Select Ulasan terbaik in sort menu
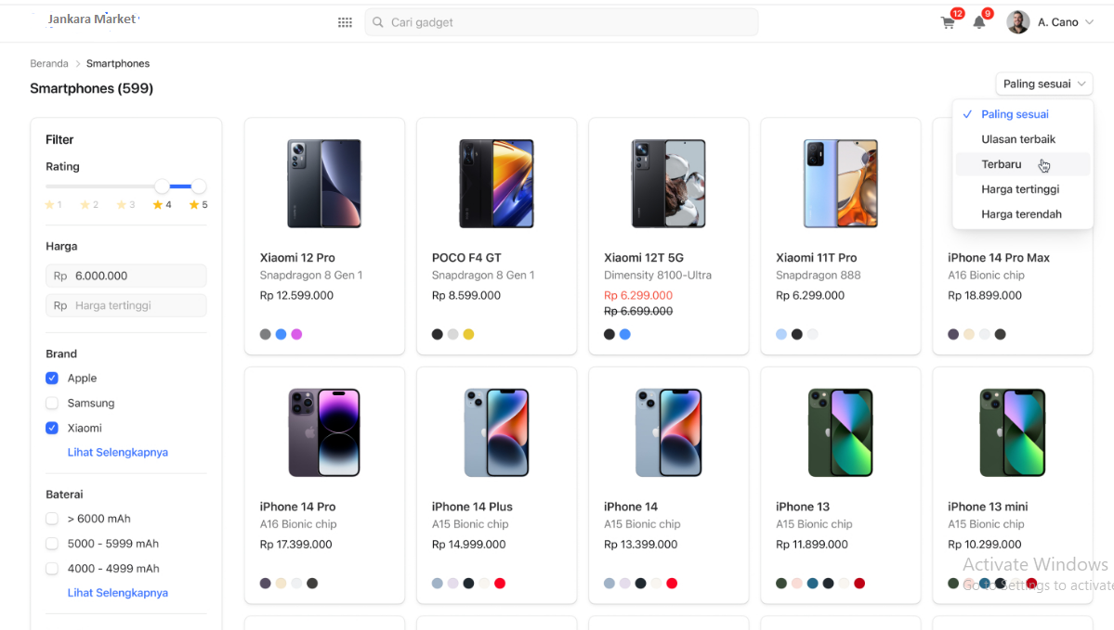Screen dimensions: 1114x630 pyautogui.click(x=1018, y=138)
